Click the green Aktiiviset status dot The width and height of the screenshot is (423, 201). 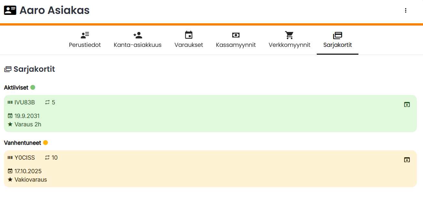[x=33, y=87]
